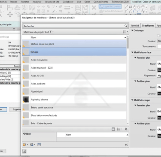
Task: Open the Vue ribbon tab
Action: [79, 2]
